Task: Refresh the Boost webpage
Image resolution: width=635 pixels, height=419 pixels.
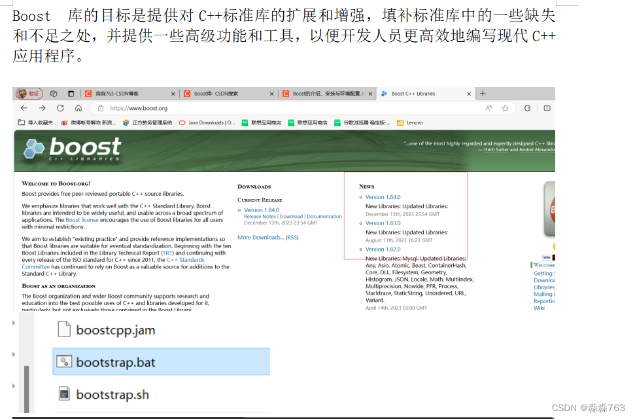Action: [60, 109]
